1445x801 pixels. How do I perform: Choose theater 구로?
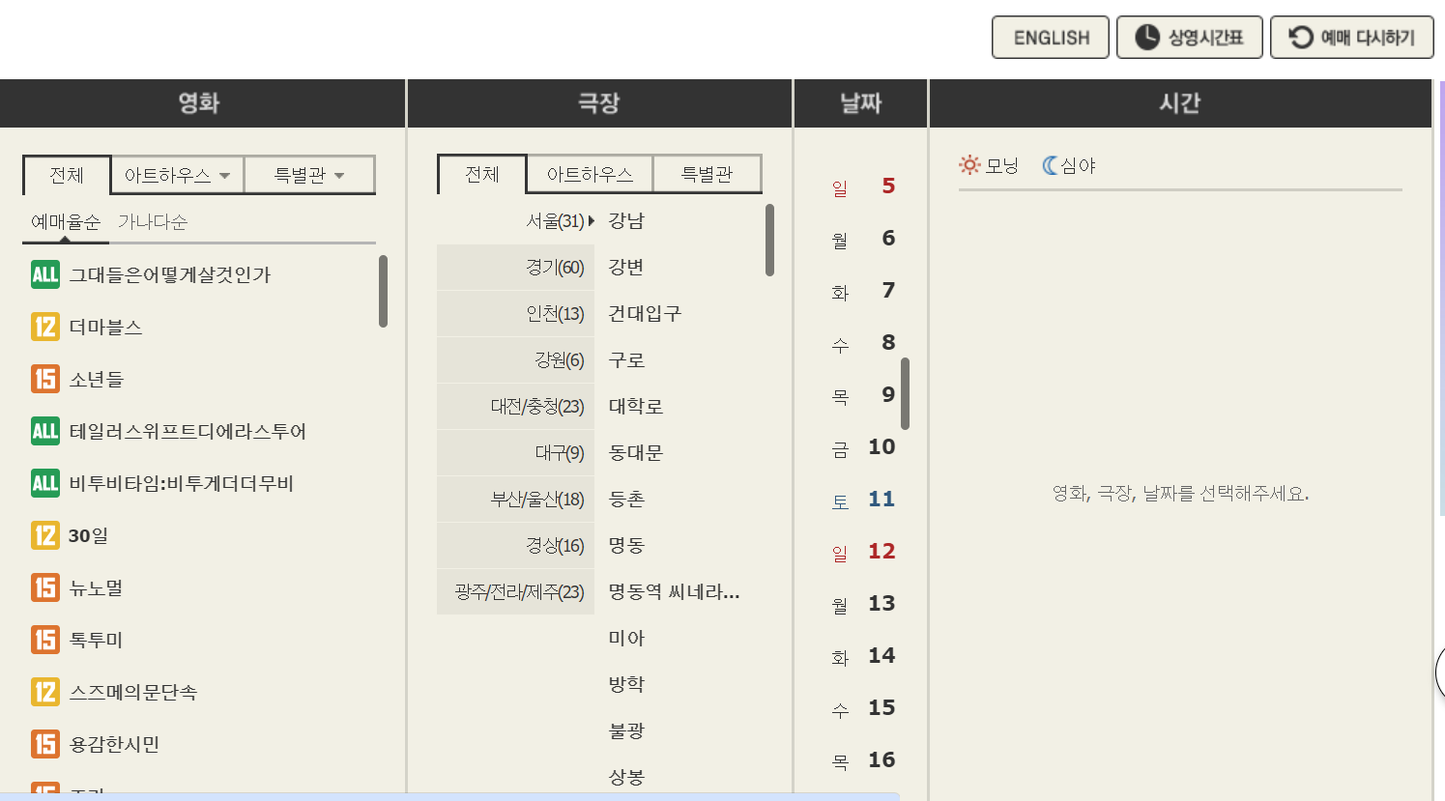click(626, 359)
